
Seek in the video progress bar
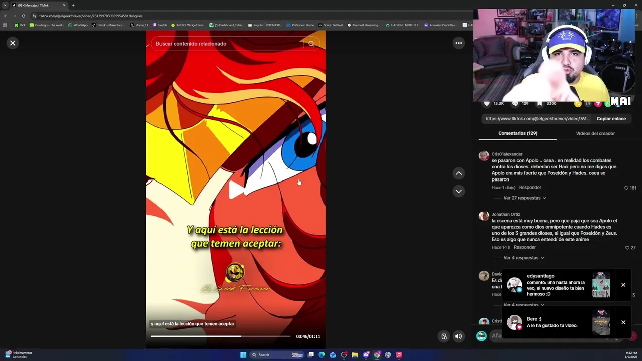[x=221, y=336]
